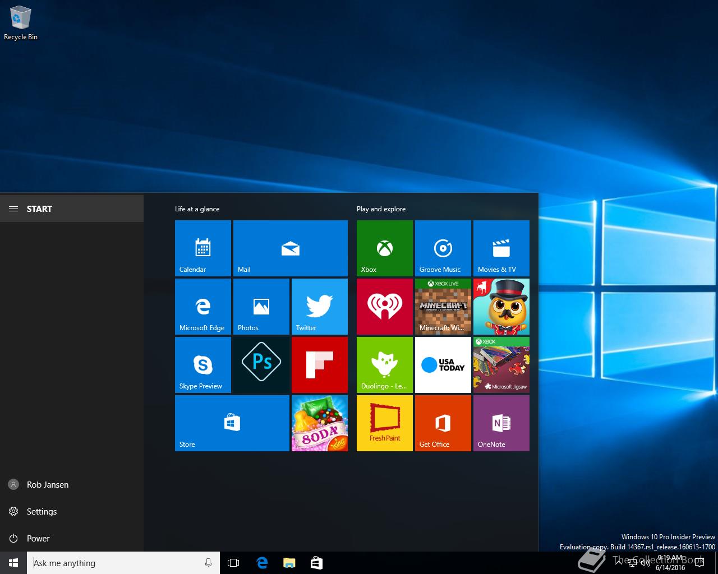
Task: Click the taskbar clock showing 9:19 AM
Action: 670,563
